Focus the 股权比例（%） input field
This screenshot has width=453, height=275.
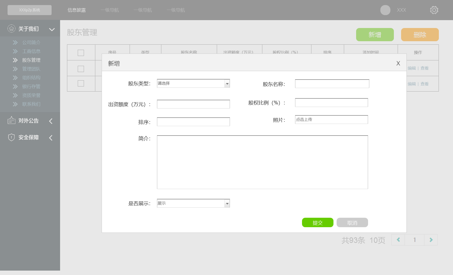(332, 103)
